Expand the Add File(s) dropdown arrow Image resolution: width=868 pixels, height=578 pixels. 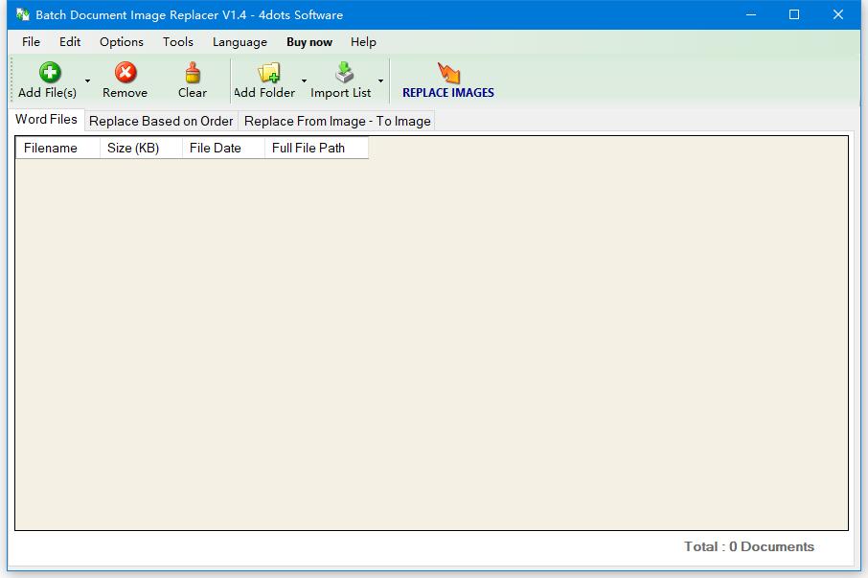87,81
